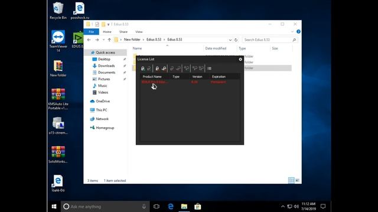The height and width of the screenshot is (212, 378).
Task: Select the red EDIUS Pro license row
Action: pyautogui.click(x=190, y=82)
